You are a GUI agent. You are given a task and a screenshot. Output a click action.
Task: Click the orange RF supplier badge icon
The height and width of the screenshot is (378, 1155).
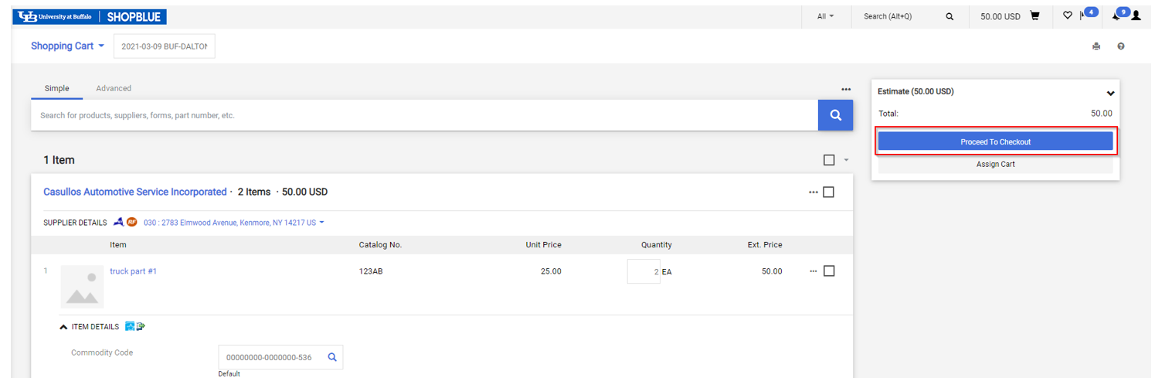[x=132, y=223]
